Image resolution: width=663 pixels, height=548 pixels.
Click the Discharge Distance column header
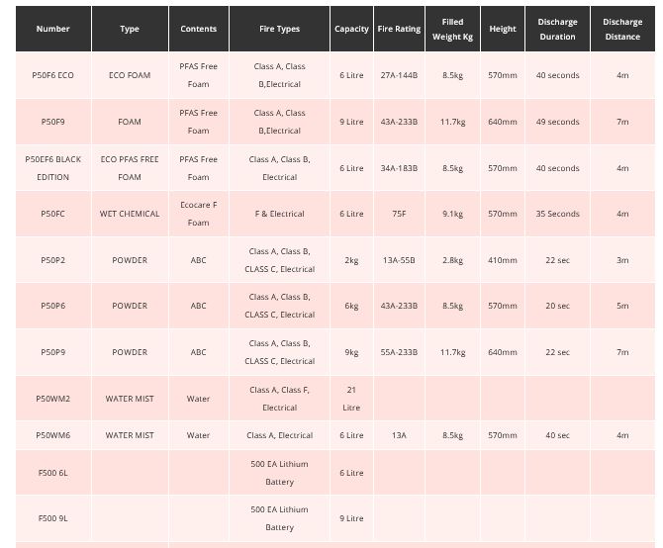(622, 29)
